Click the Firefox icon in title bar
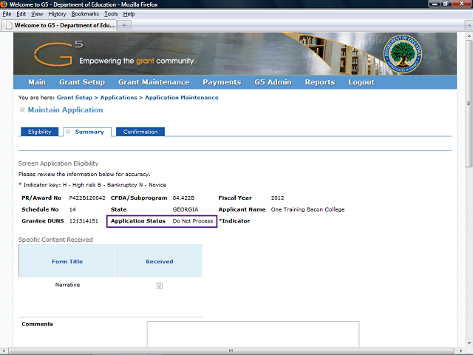Screen dimensions: 473x355 4,4
